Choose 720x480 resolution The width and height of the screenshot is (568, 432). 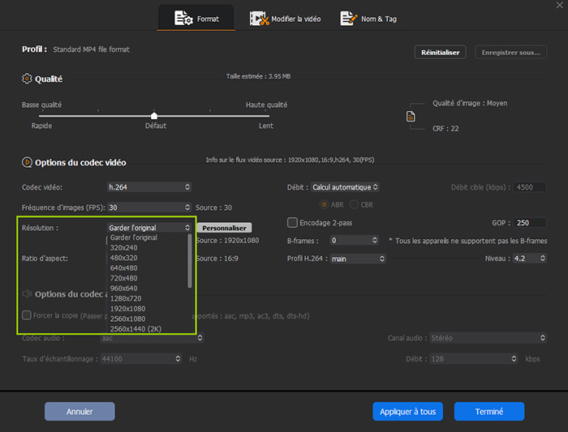click(x=124, y=278)
